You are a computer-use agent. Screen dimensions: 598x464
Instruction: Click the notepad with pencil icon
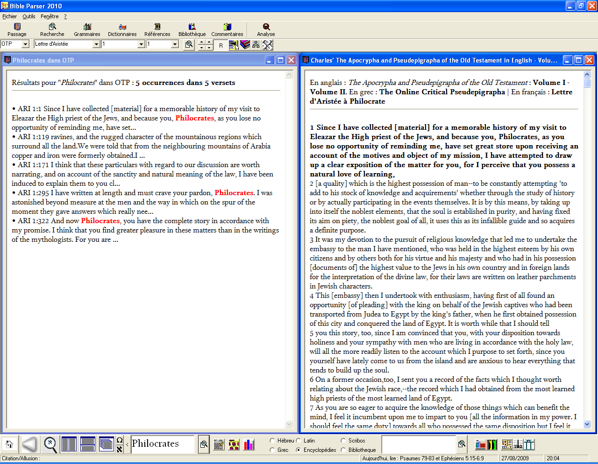point(219,444)
